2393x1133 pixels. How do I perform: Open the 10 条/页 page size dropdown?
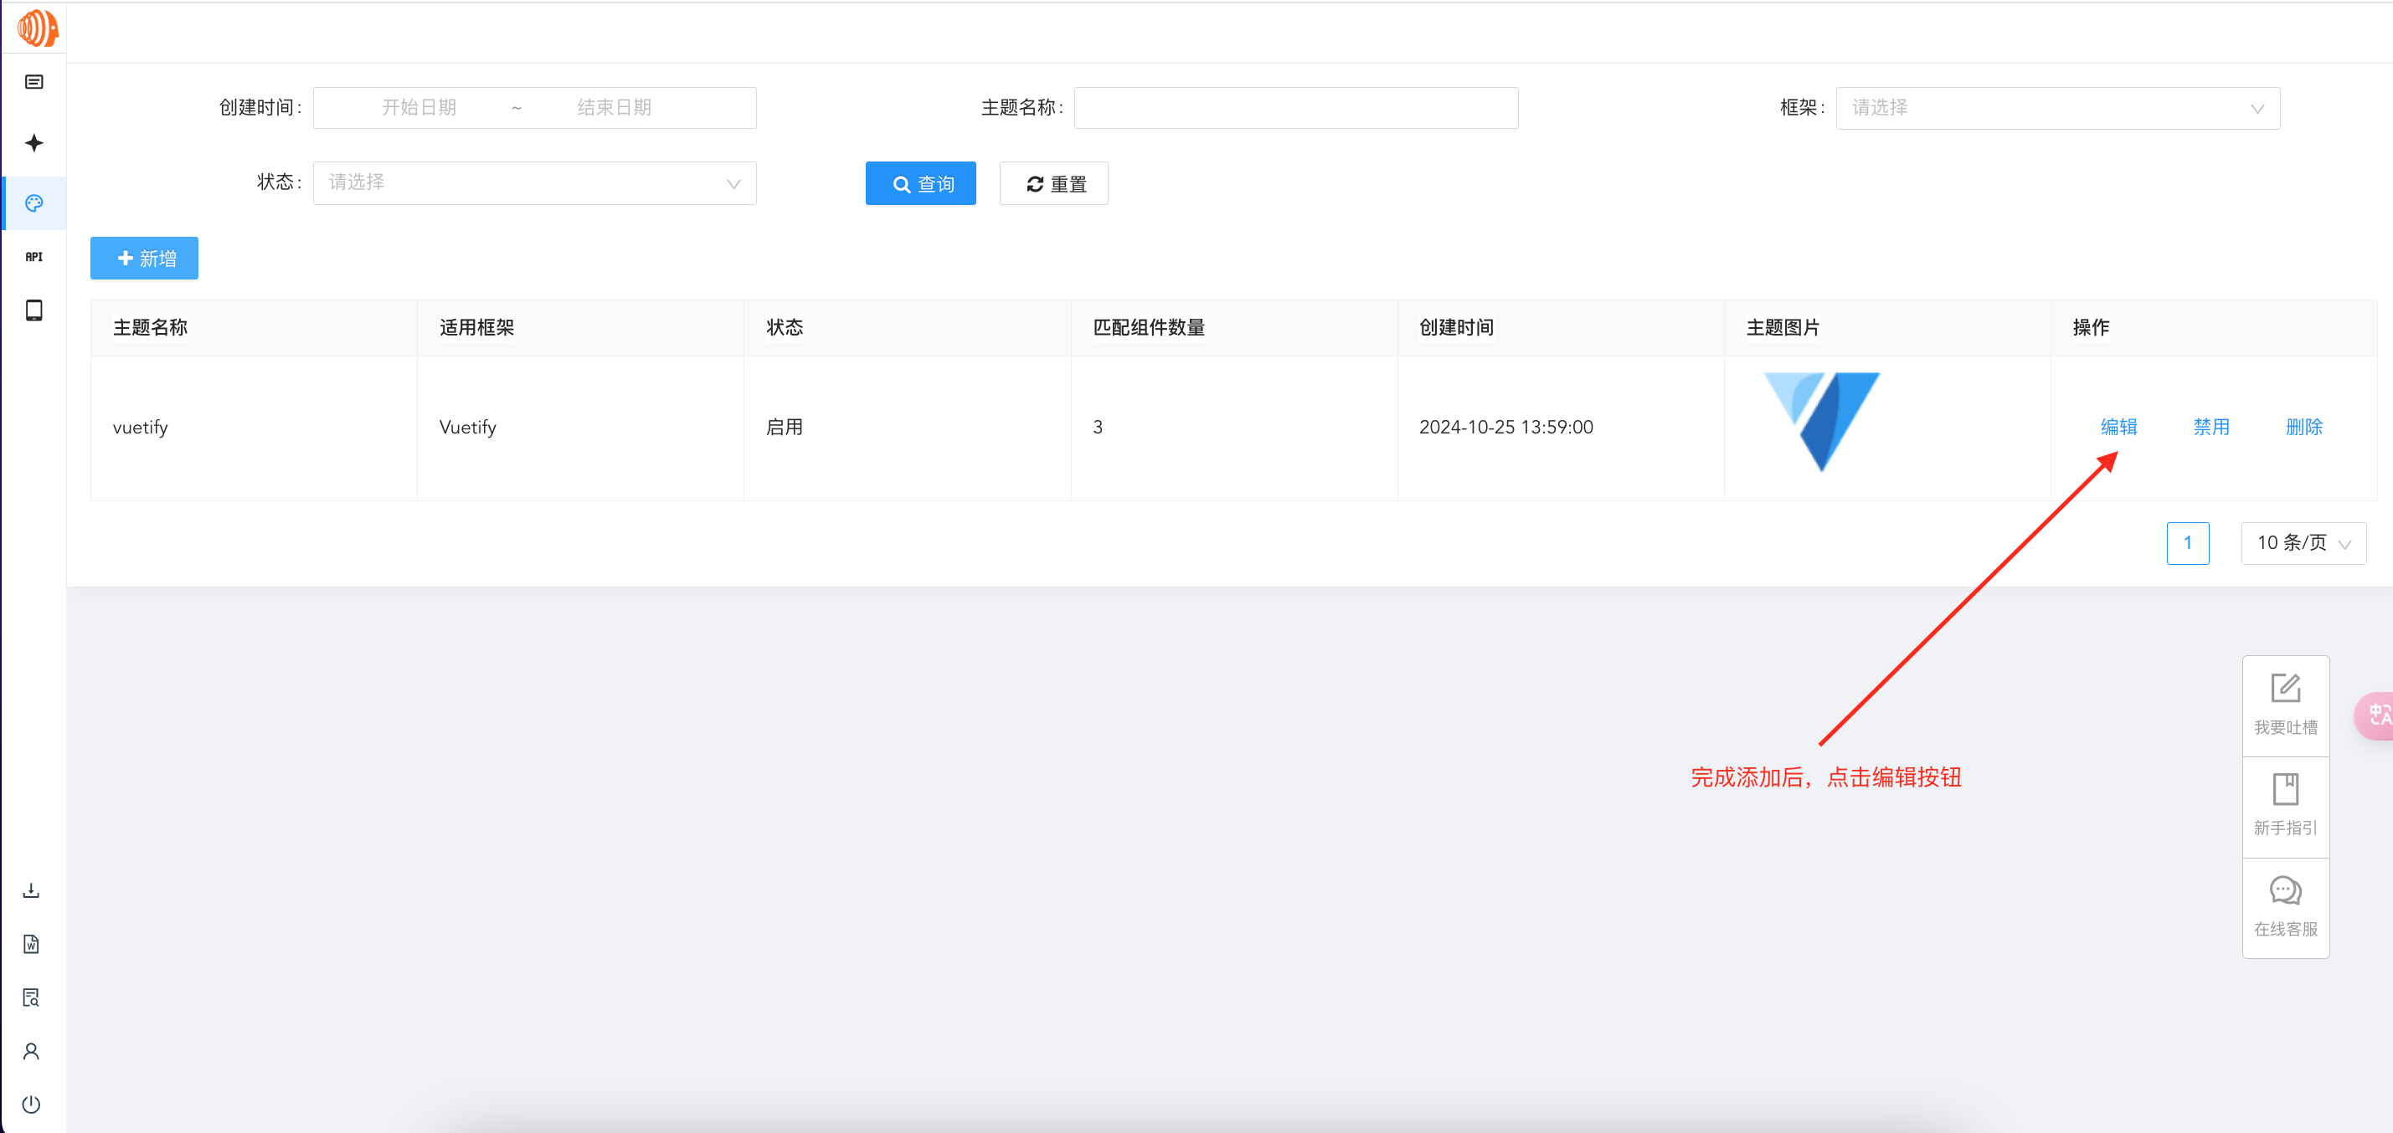(2302, 543)
